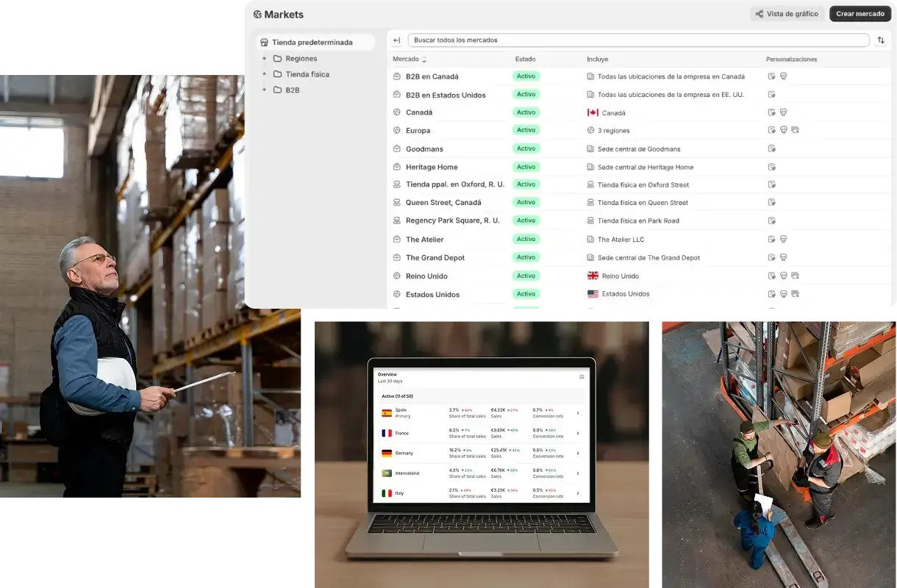Image resolution: width=897 pixels, height=588 pixels.
Task: Collapse the sidebar with the arrow icon
Action: pyautogui.click(x=397, y=40)
